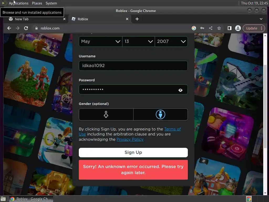Go back to the previous page
The image size is (269, 202).
pos(9,28)
